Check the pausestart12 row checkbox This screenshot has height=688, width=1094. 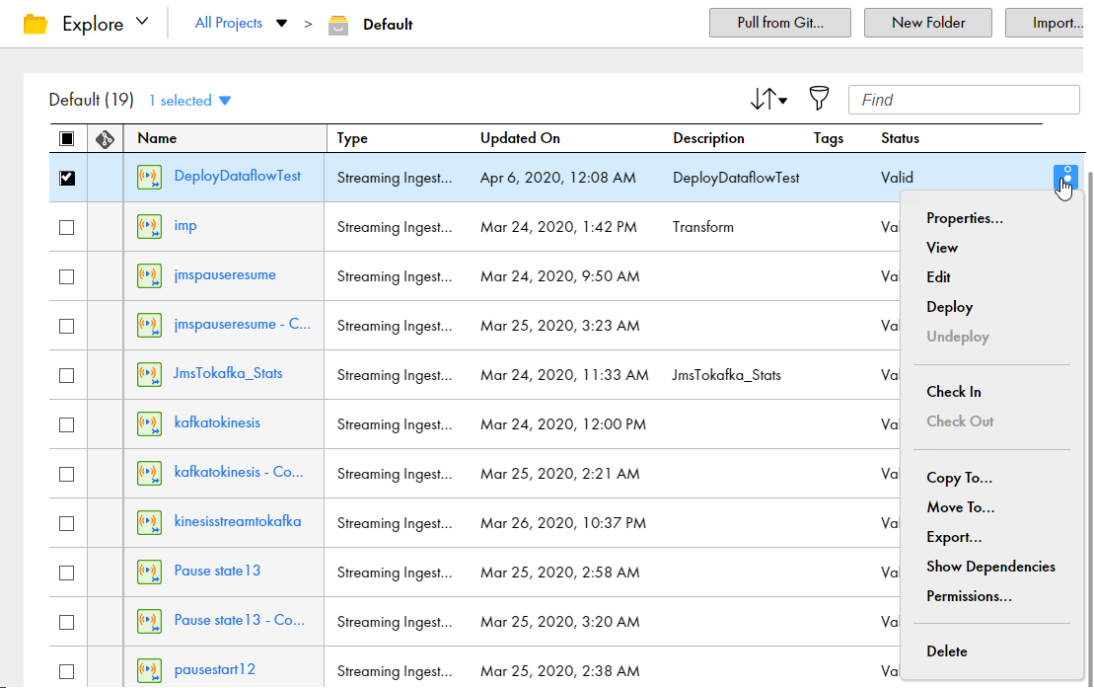click(x=66, y=671)
